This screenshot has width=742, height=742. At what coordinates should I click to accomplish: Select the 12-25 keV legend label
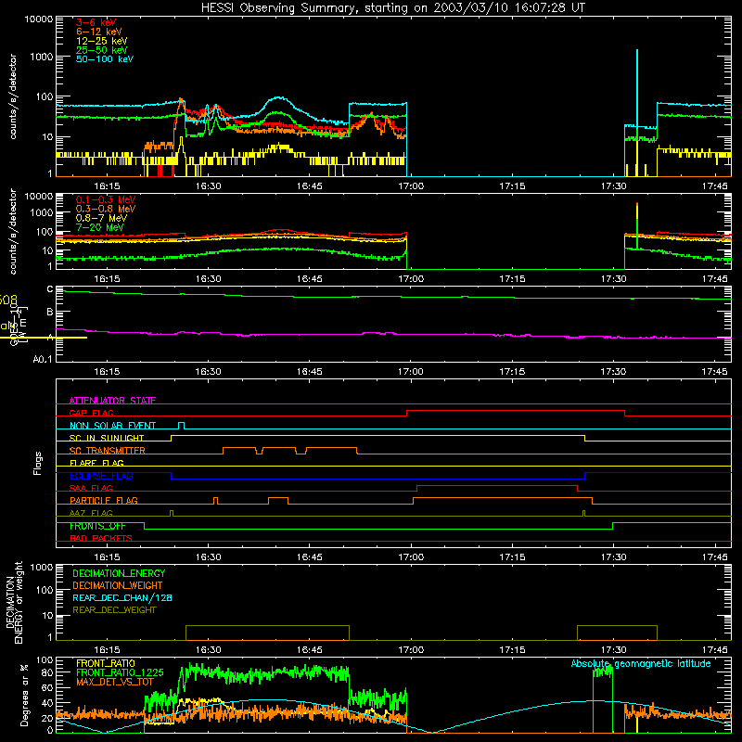tap(102, 41)
